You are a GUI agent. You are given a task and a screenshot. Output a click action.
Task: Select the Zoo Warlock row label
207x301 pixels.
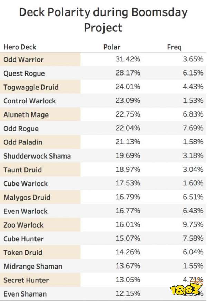[x=23, y=225]
